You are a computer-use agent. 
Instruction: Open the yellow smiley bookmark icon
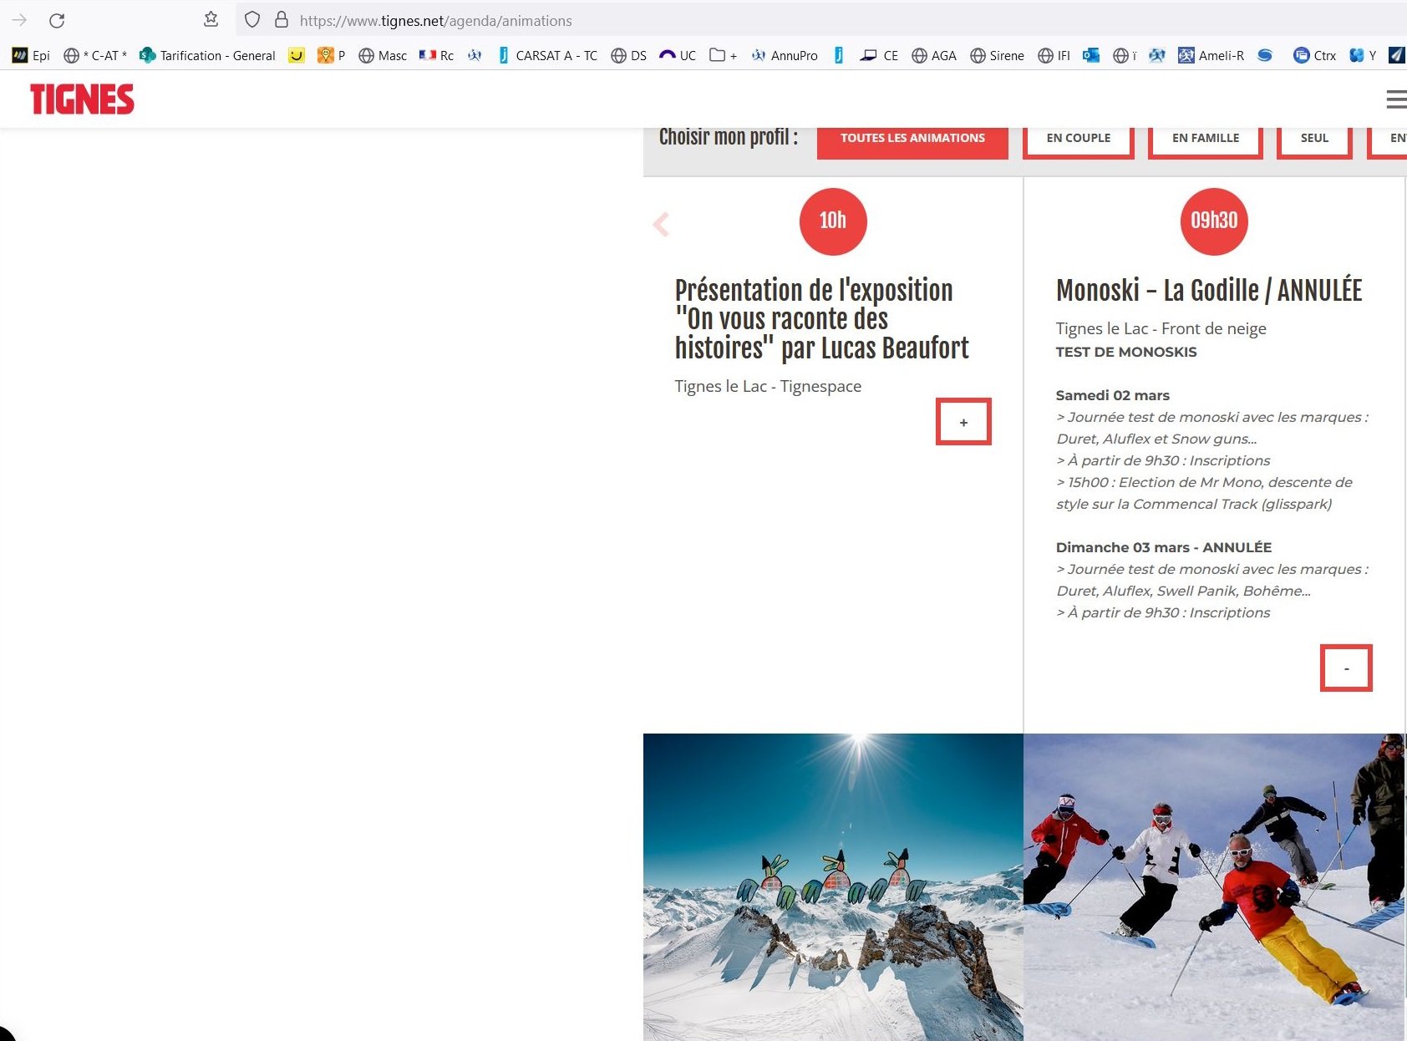click(x=297, y=55)
